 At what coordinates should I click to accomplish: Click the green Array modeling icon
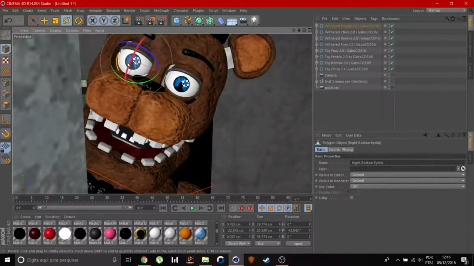(210, 21)
